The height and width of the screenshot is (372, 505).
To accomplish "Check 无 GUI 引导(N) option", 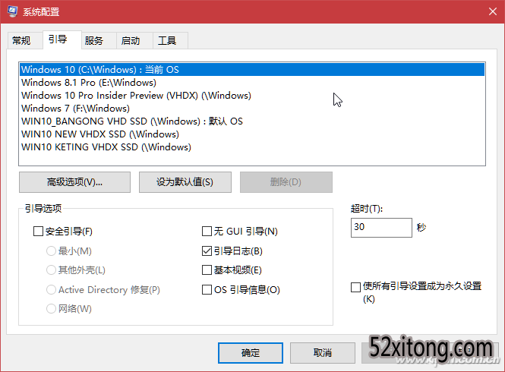I will coord(207,232).
